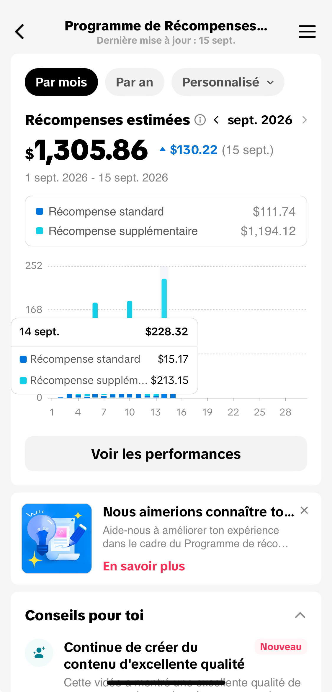Tap the cyan Récompense supplémentaire color square
This screenshot has height=692, width=332.
tap(40, 231)
